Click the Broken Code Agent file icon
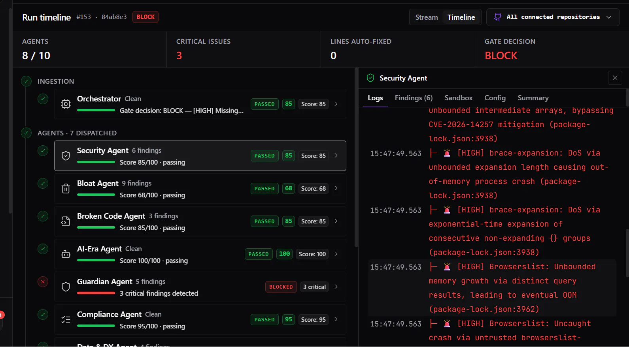This screenshot has width=629, height=347. [x=66, y=221]
